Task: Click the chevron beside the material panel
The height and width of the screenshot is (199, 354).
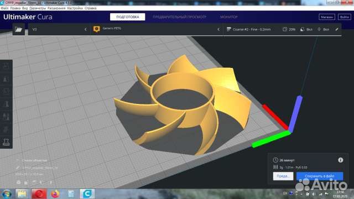Action: (x=218, y=29)
